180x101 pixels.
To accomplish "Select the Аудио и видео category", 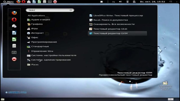I will tap(39, 20).
